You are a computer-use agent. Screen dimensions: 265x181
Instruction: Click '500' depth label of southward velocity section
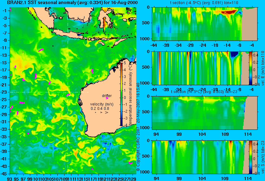point(146,156)
